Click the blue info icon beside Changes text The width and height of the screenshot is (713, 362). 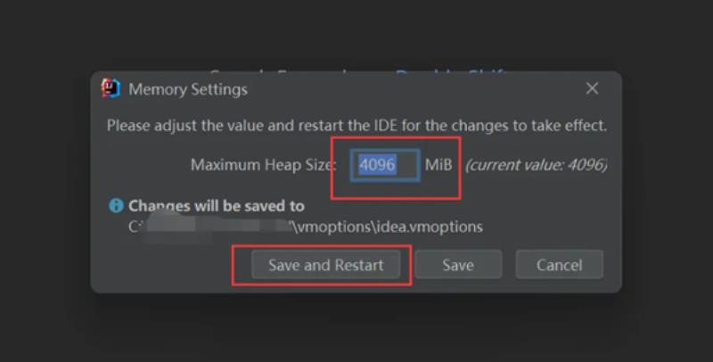[x=116, y=206]
